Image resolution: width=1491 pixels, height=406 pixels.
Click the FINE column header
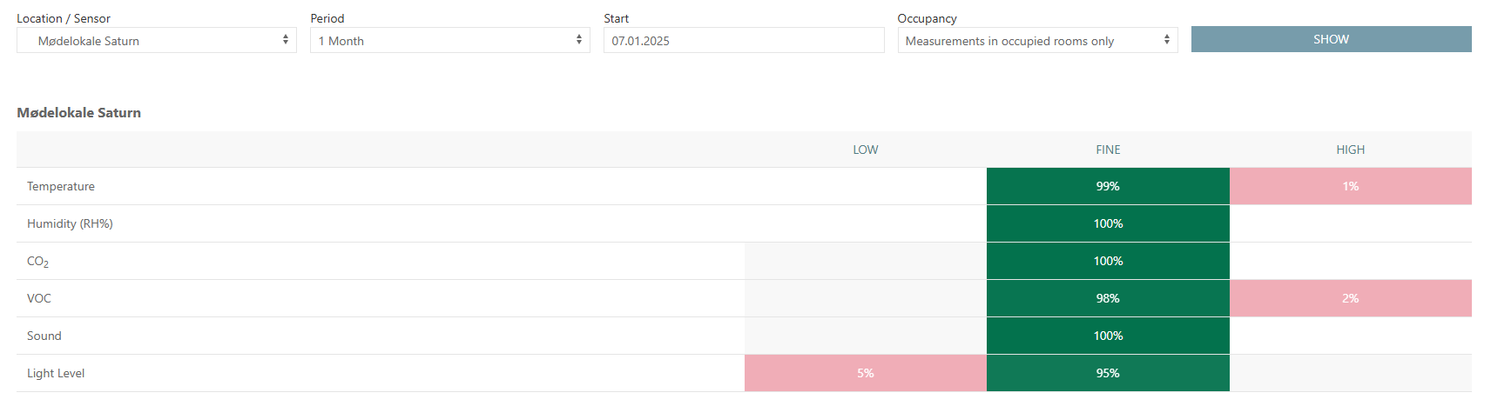[x=1108, y=150]
